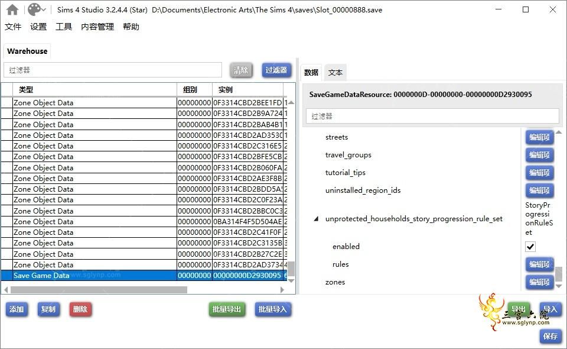
Task: Click resource list horizontal scrollbar thumb
Action: coord(99,290)
